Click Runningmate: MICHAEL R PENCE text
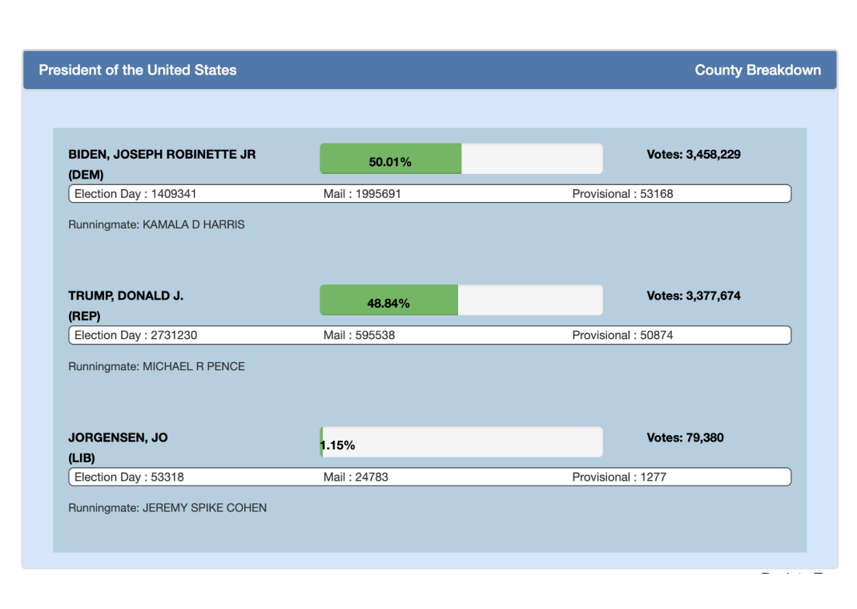This screenshot has height=609, width=857. pos(156,366)
